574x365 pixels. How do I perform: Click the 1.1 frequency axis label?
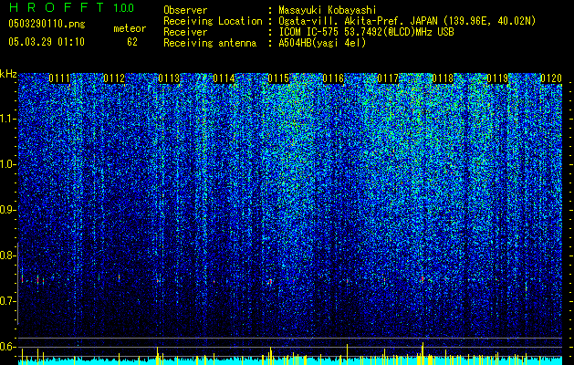[x=8, y=119]
